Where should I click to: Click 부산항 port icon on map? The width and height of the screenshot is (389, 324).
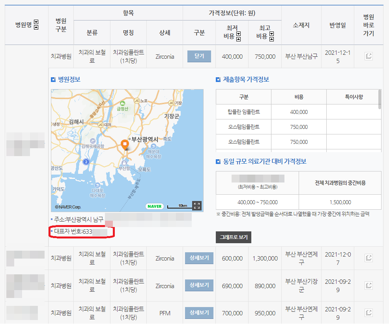click(124, 163)
